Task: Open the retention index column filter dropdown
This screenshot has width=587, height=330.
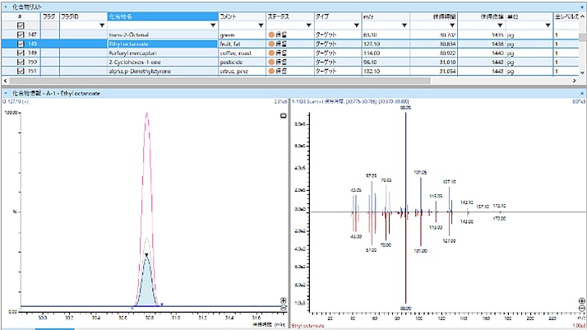Action: [x=500, y=26]
